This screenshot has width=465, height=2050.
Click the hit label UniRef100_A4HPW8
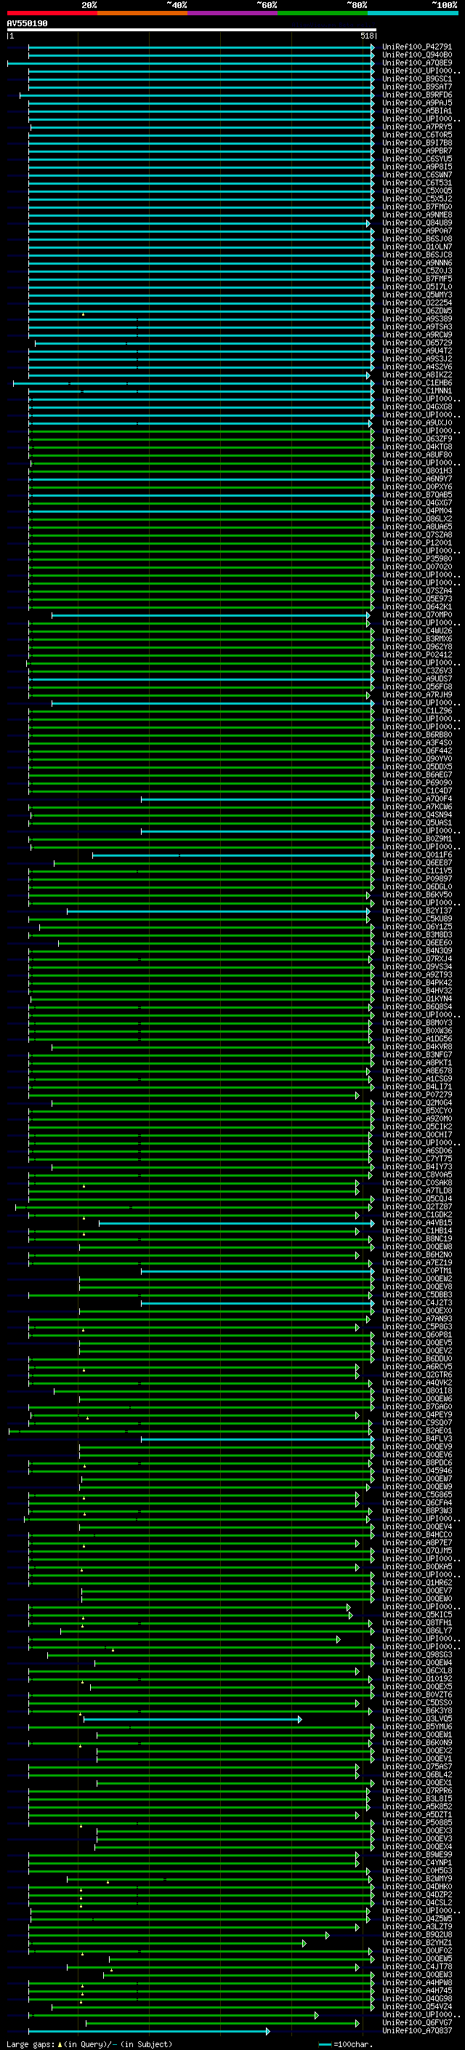tap(417, 1982)
